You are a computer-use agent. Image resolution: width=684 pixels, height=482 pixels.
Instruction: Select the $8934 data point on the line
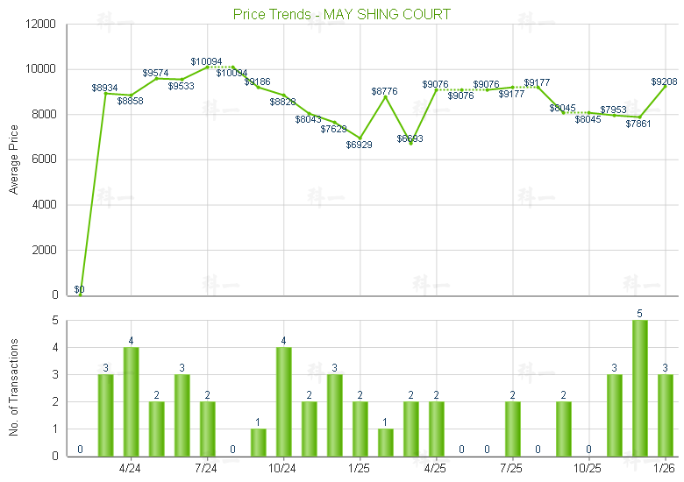[x=105, y=93]
